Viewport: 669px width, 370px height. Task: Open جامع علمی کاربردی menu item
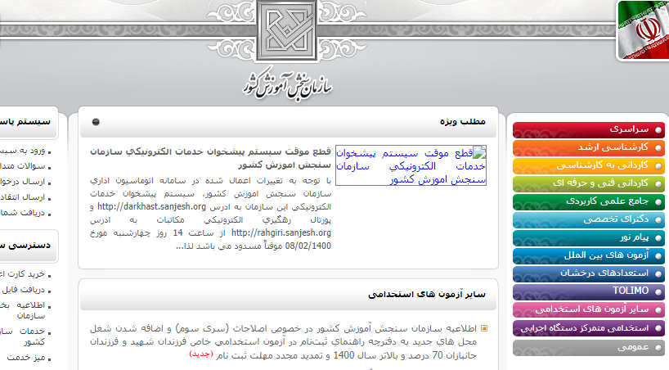point(589,201)
